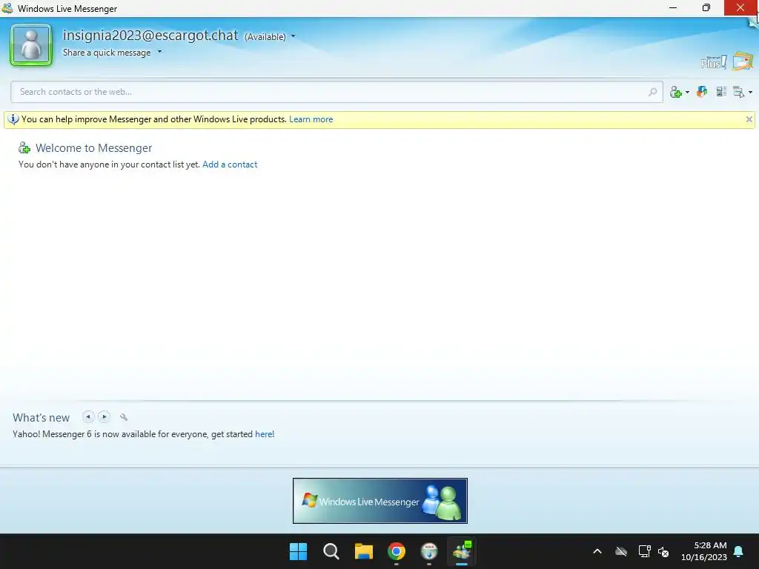Close the Windows Live Messenger window
The width and height of the screenshot is (759, 569).
[x=740, y=7]
